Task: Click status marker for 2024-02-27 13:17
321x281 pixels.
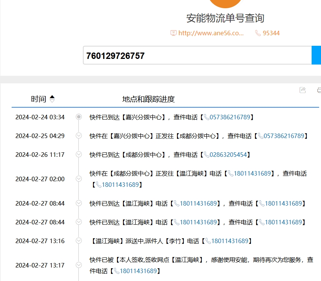Action: [x=79, y=265]
